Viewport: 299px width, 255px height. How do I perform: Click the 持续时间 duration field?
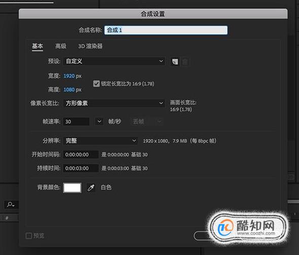(81, 168)
